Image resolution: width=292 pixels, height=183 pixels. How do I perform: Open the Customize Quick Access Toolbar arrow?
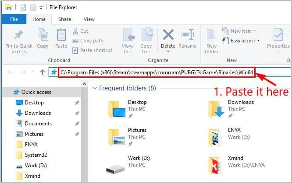coord(41,7)
